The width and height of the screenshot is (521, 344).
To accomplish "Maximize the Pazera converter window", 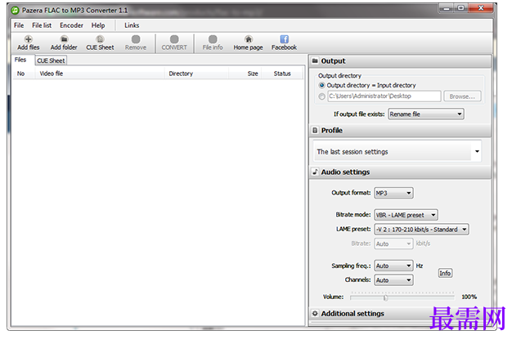I will tap(461, 8).
